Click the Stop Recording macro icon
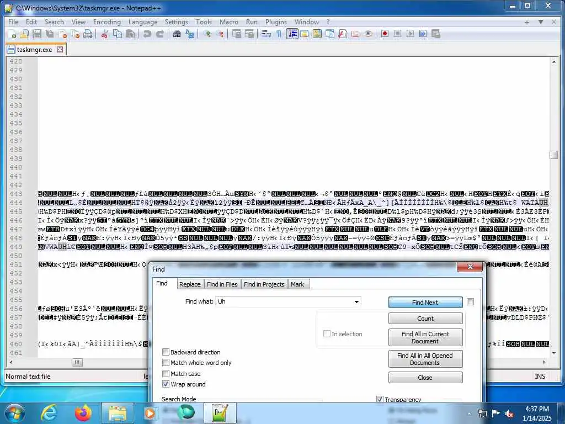Image resolution: width=565 pixels, height=424 pixels. pos(397,34)
